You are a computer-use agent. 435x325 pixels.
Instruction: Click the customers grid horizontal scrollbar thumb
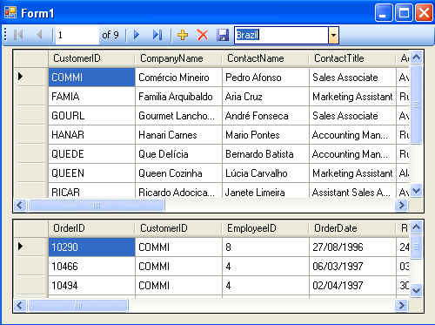(96, 206)
